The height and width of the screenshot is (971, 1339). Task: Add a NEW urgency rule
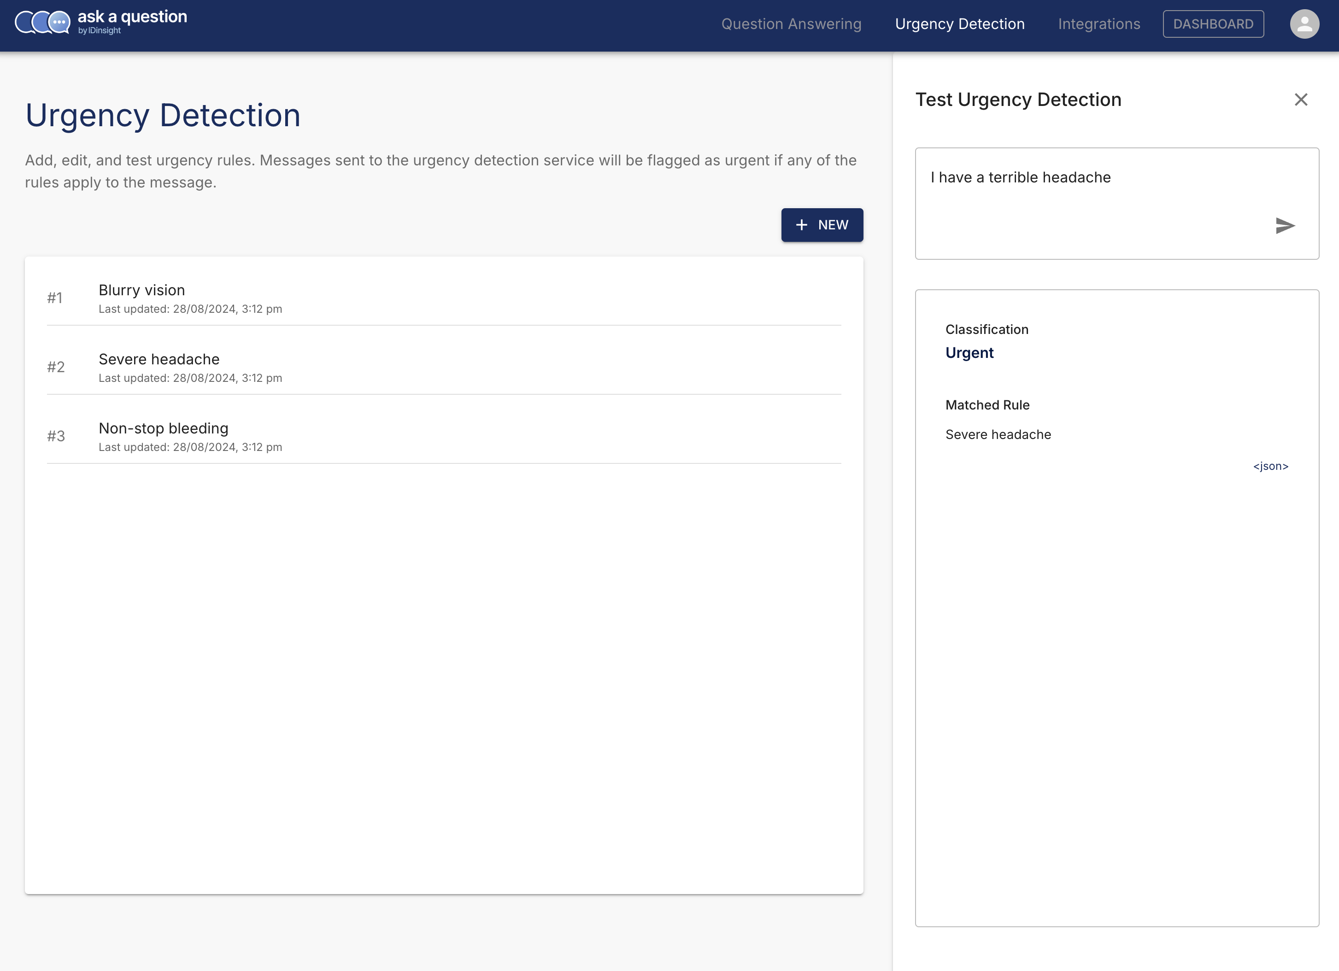tap(822, 225)
